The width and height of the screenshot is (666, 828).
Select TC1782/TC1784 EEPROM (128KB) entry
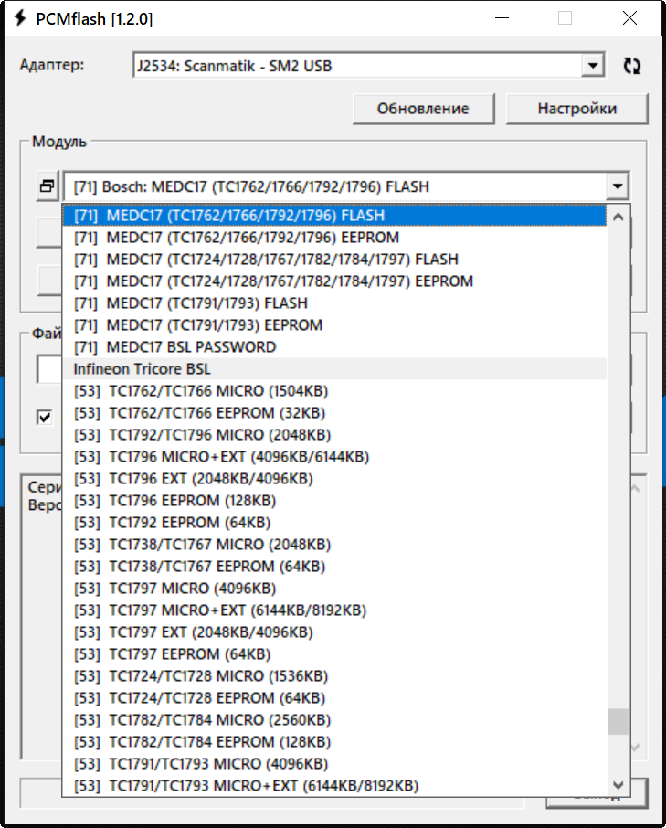pos(219,742)
